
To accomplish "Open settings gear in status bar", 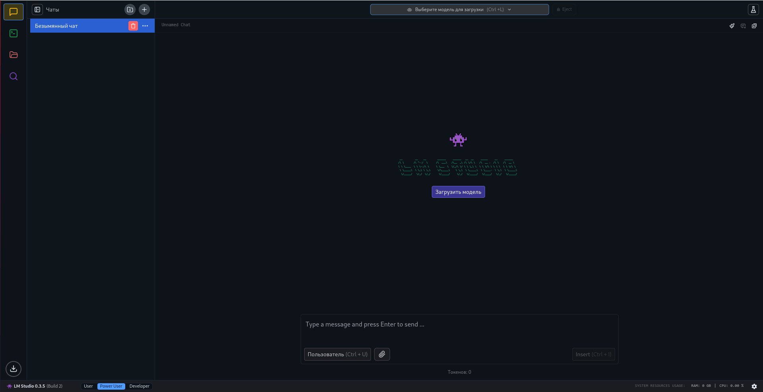I will (x=754, y=386).
